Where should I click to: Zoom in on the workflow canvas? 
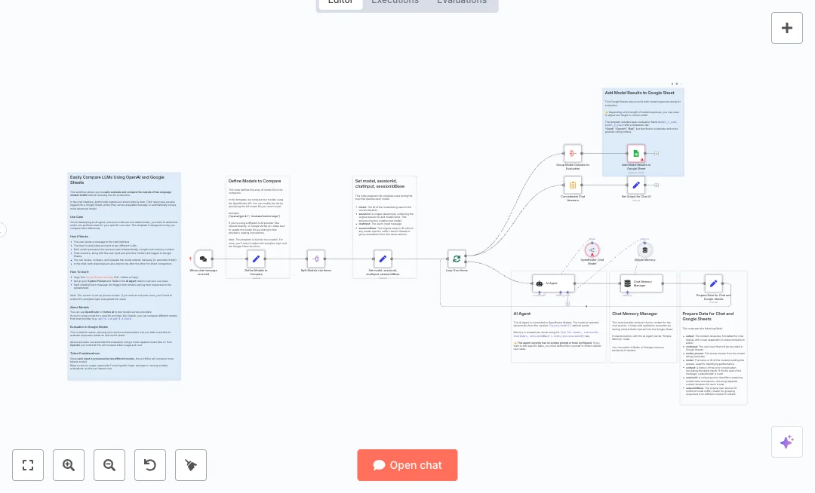69,465
